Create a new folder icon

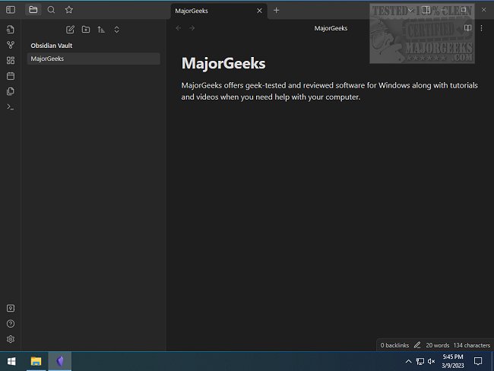tap(86, 30)
